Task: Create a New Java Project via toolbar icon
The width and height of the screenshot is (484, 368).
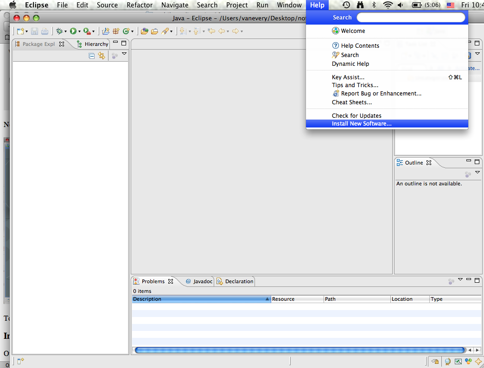Action: [106, 31]
